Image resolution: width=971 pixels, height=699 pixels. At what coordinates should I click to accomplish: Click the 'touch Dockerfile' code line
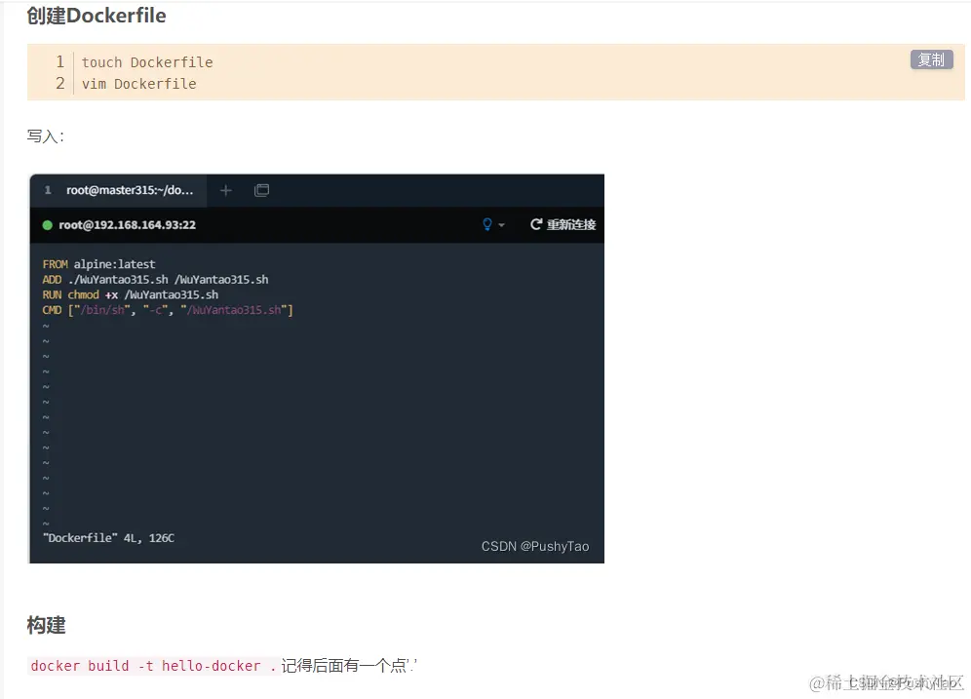click(x=147, y=62)
